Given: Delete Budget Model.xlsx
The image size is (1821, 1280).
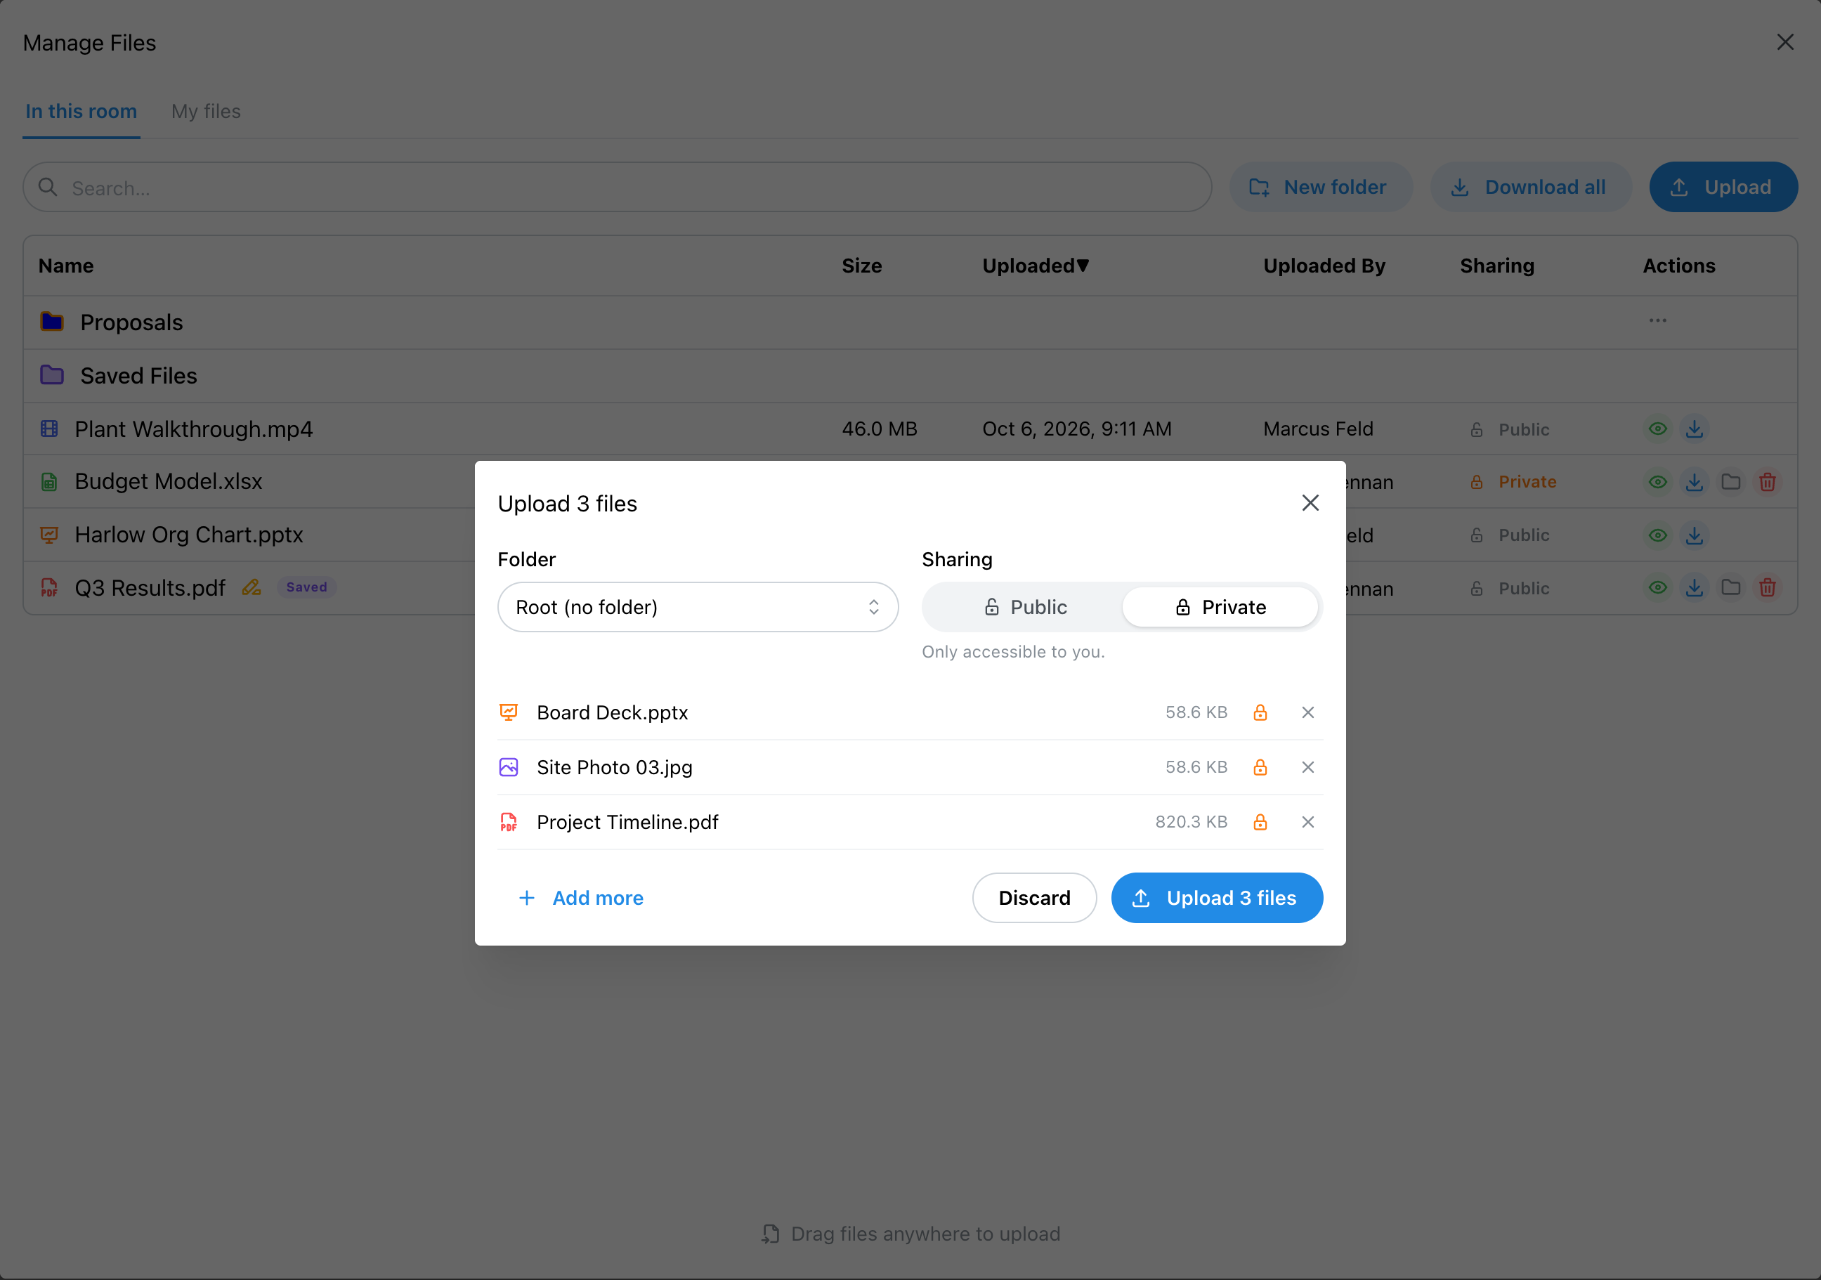Looking at the screenshot, I should pyautogui.click(x=1767, y=481).
